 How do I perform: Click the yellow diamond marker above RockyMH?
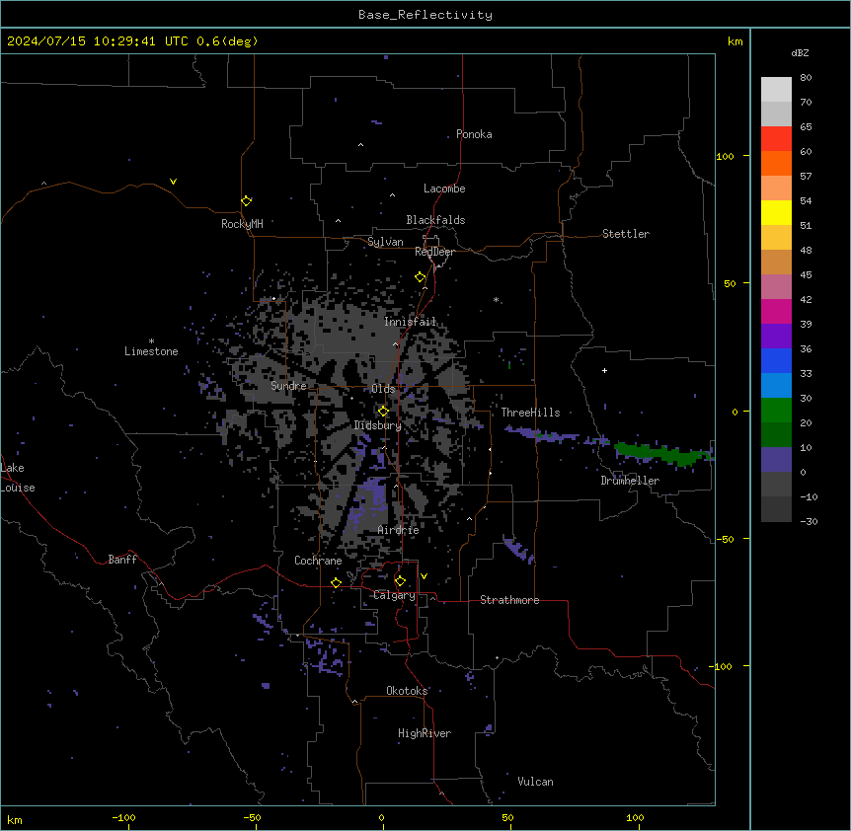click(247, 200)
